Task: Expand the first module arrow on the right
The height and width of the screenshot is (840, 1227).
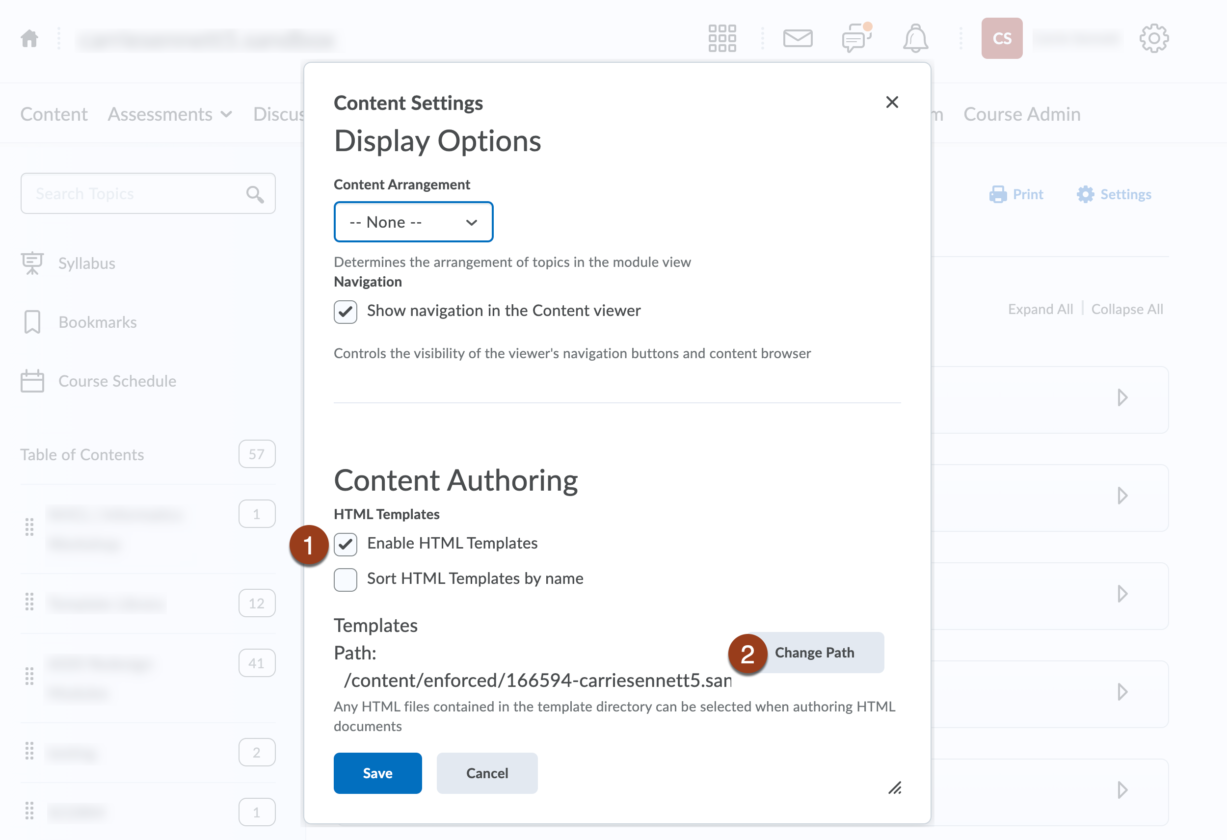Action: pyautogui.click(x=1122, y=397)
